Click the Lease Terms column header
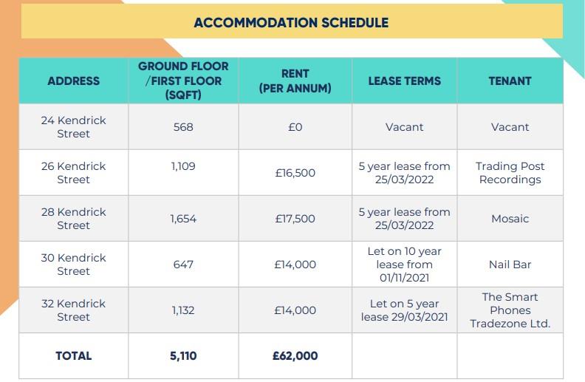 pyautogui.click(x=404, y=81)
